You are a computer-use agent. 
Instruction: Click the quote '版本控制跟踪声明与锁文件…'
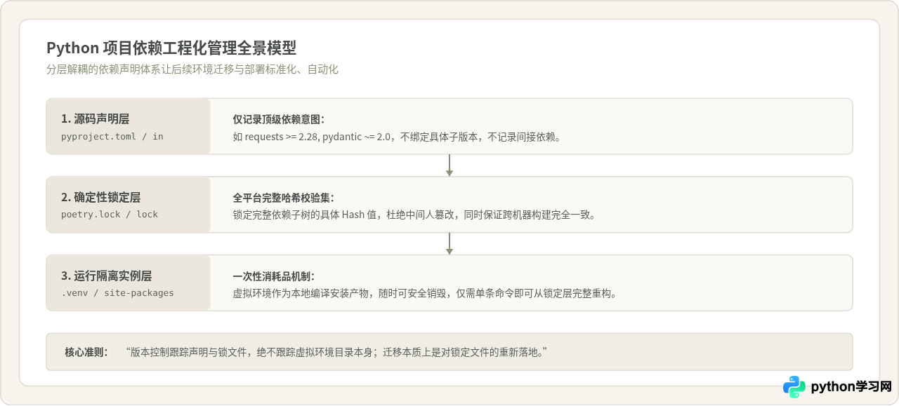(x=336, y=352)
